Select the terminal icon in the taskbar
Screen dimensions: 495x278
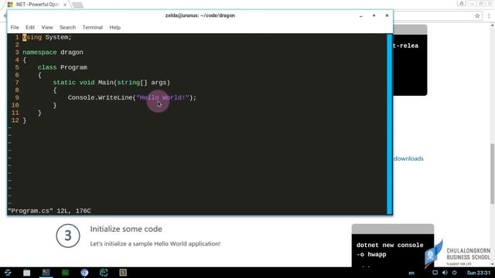coord(46,273)
